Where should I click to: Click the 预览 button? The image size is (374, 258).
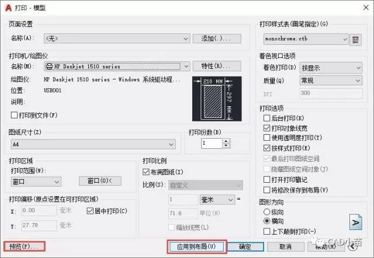tap(24, 246)
